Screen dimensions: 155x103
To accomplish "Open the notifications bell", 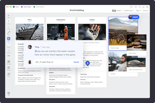I will coord(143,7).
